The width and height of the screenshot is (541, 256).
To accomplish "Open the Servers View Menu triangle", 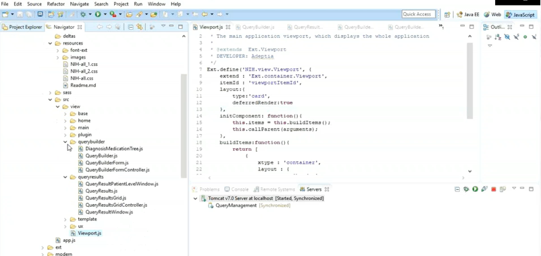I will point(514,189).
